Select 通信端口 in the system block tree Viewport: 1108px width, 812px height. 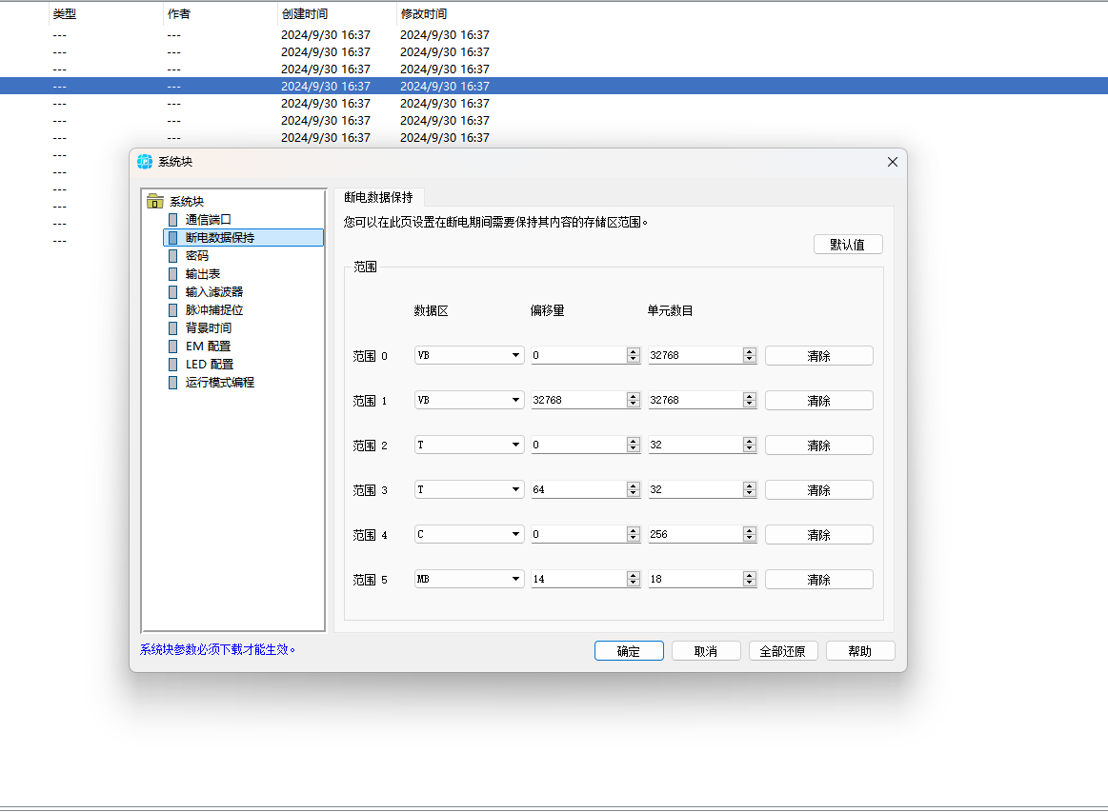[x=208, y=220]
